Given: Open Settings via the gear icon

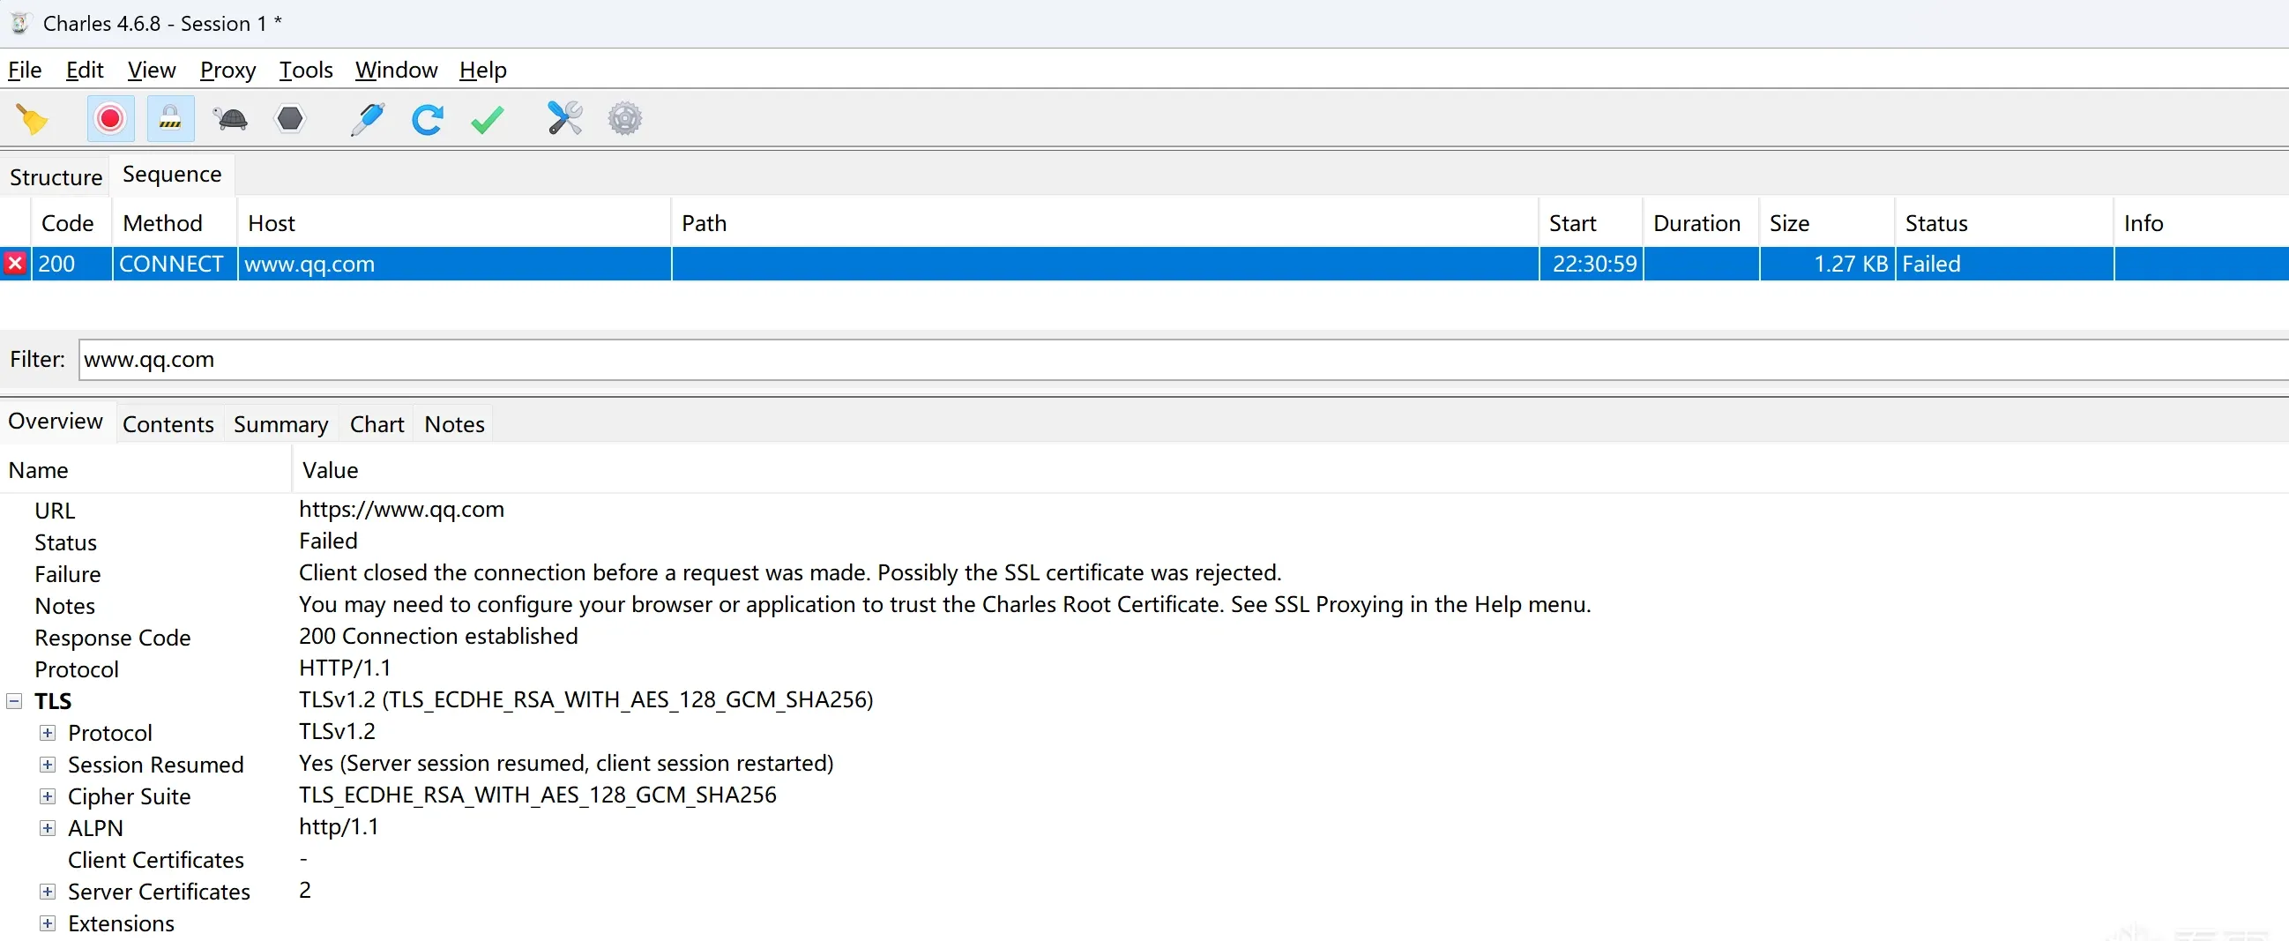Looking at the screenshot, I should coord(624,118).
